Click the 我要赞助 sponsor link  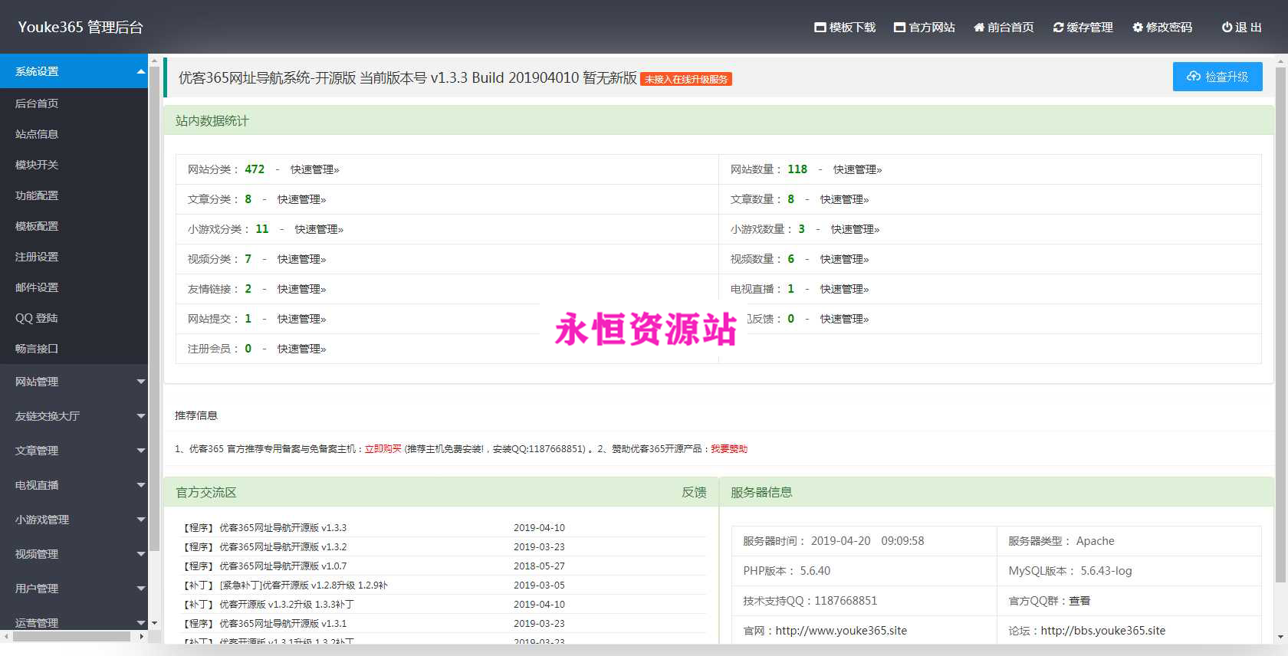click(x=728, y=449)
